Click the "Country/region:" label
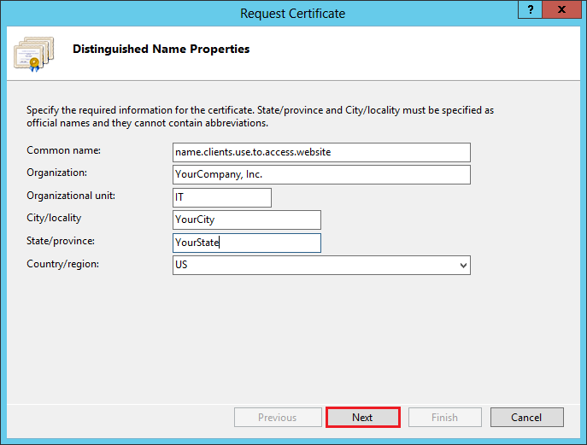The width and height of the screenshot is (587, 445). pyautogui.click(x=63, y=264)
